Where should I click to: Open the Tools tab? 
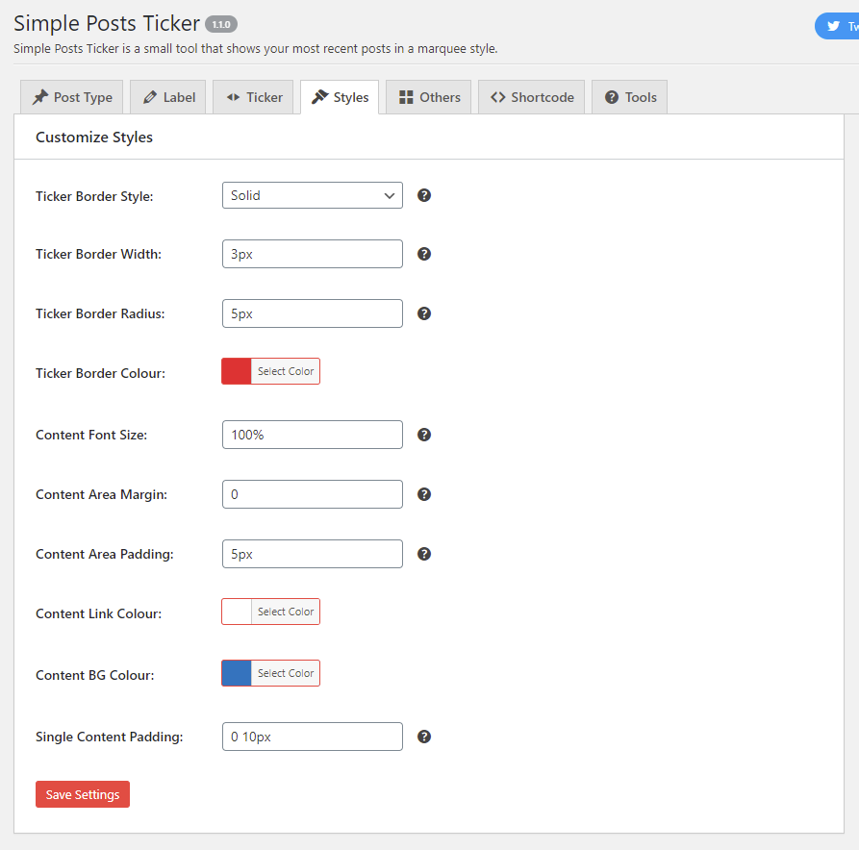(630, 97)
